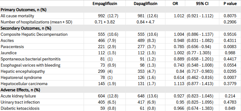Click the 95% CI header cell

pos(202,4)
